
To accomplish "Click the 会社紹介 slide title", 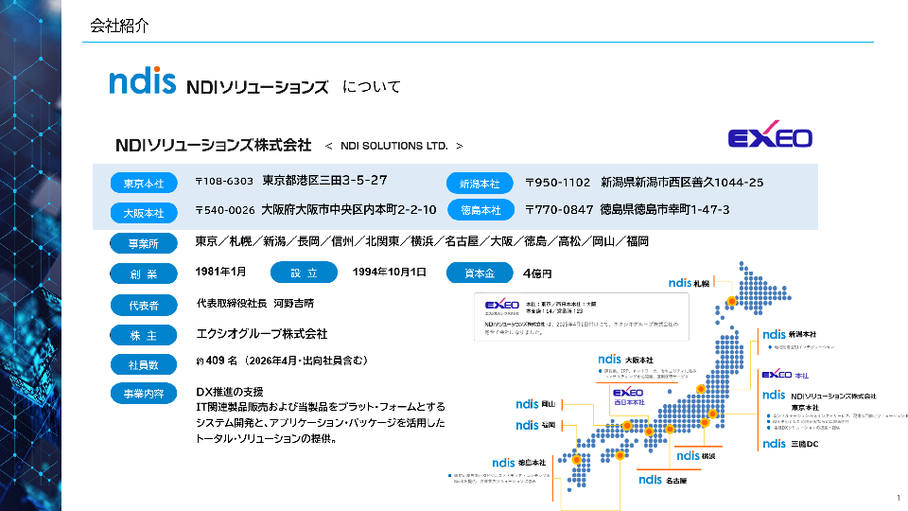I will [119, 26].
